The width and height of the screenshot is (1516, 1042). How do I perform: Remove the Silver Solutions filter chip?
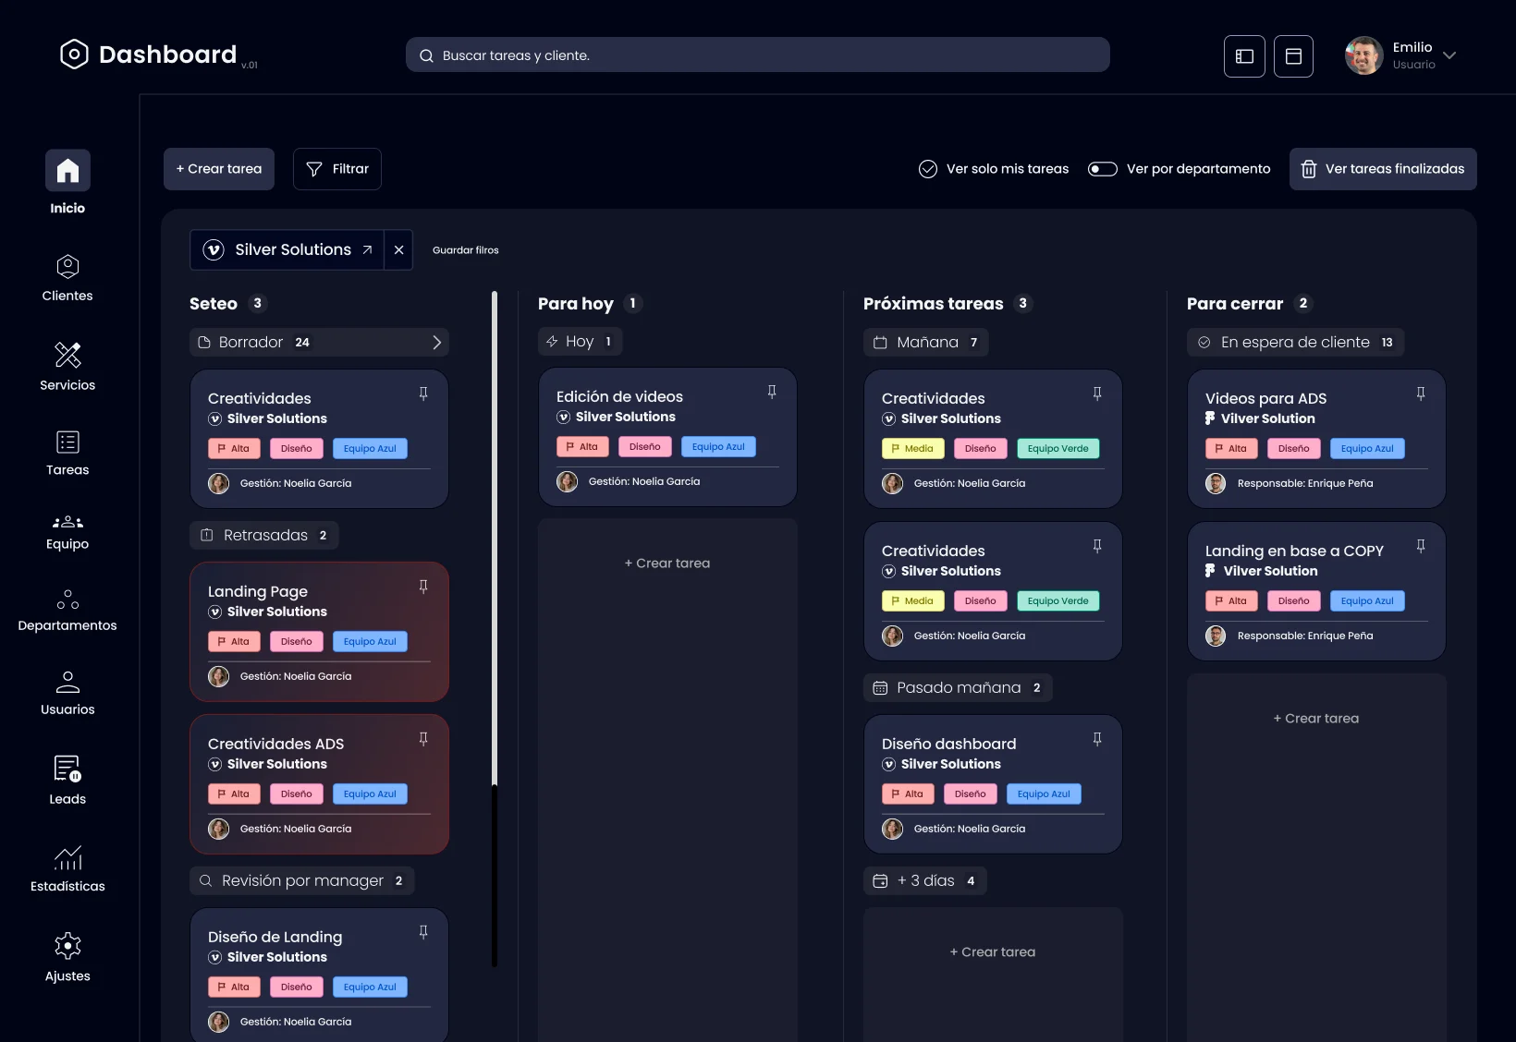coord(398,249)
